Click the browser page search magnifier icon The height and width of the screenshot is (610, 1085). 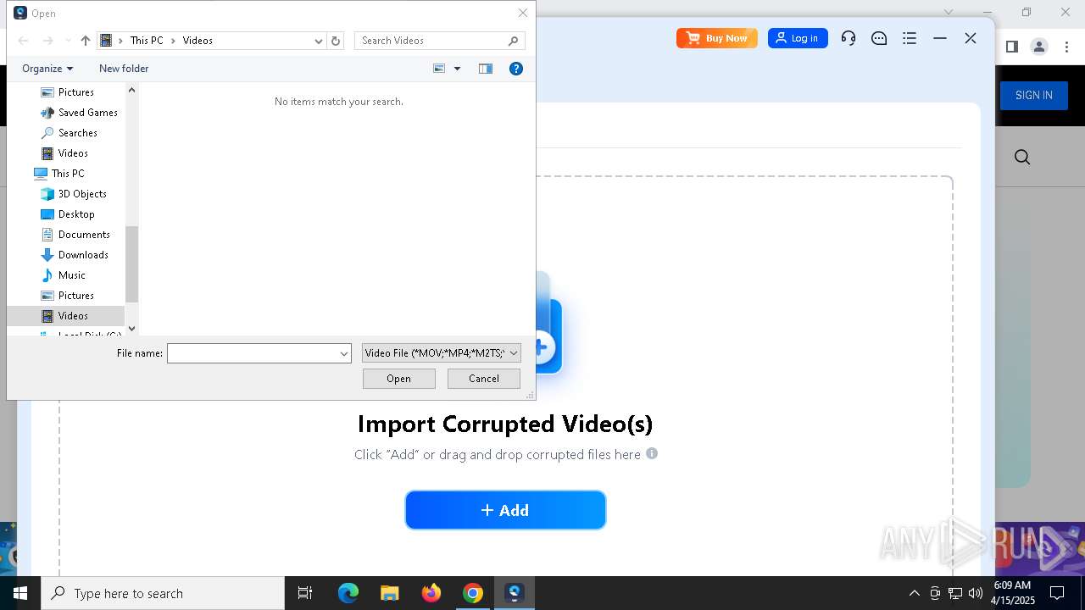(x=1022, y=157)
